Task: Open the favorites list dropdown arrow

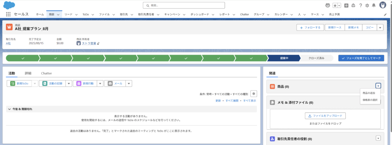Action: 339,5
